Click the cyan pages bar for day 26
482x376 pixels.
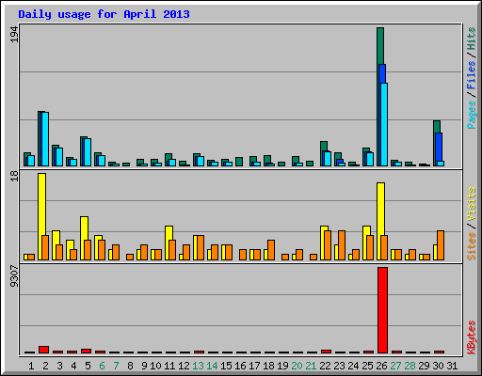coord(384,124)
